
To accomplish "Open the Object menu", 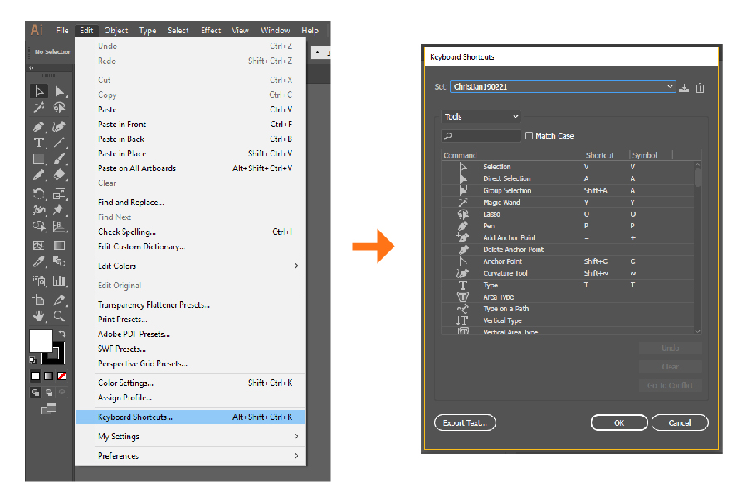I will (x=116, y=31).
